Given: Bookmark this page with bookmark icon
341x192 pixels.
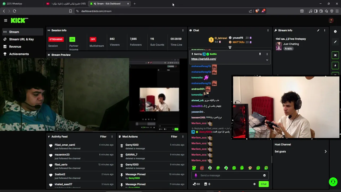Looking at the screenshot, I should [x=70, y=11].
